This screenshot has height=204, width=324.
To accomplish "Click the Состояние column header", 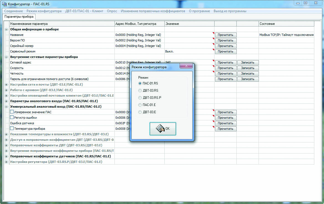I will click(x=286, y=24).
